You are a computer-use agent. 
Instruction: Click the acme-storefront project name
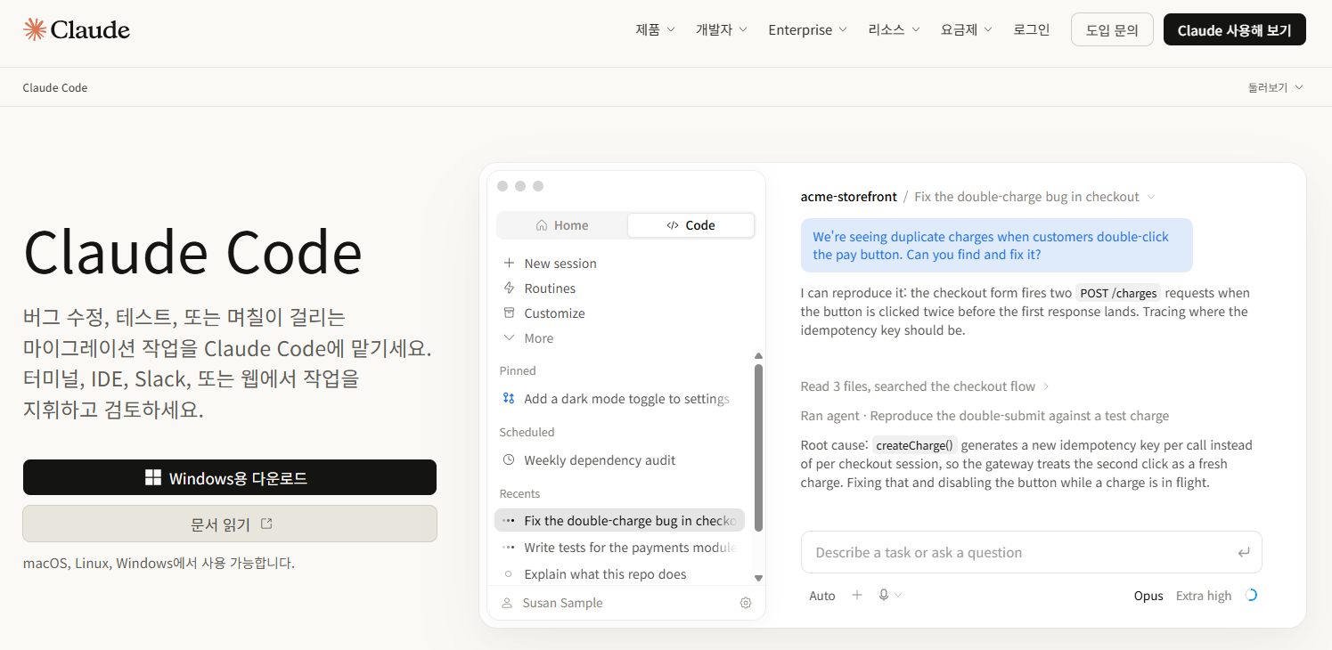pyautogui.click(x=849, y=197)
